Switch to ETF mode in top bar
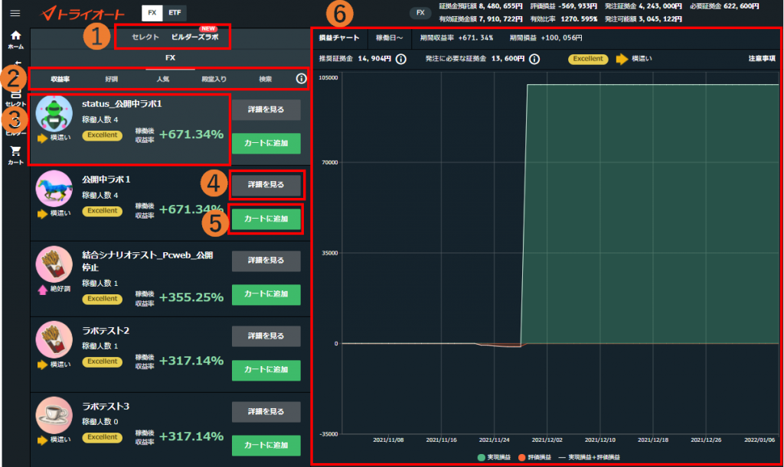Image resolution: width=784 pixels, height=467 pixels. 175,13
